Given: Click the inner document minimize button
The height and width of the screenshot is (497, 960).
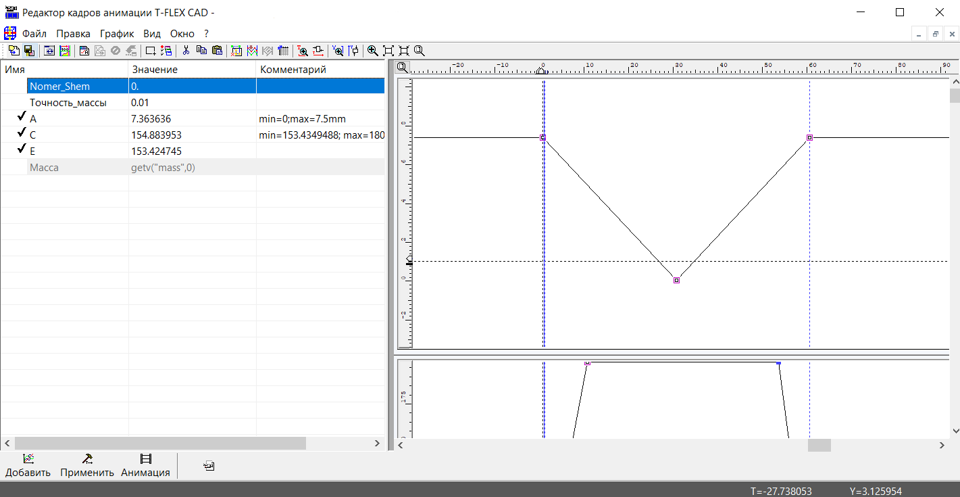Looking at the screenshot, I should (919, 34).
